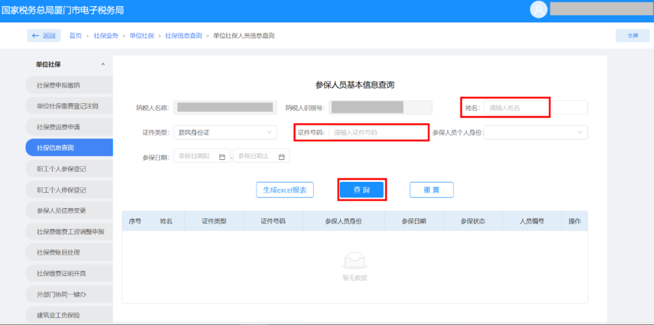Click the 姓名 table column header

(x=167, y=221)
